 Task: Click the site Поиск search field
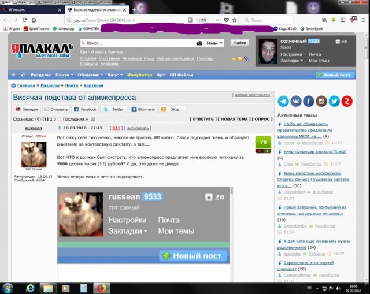point(138,43)
